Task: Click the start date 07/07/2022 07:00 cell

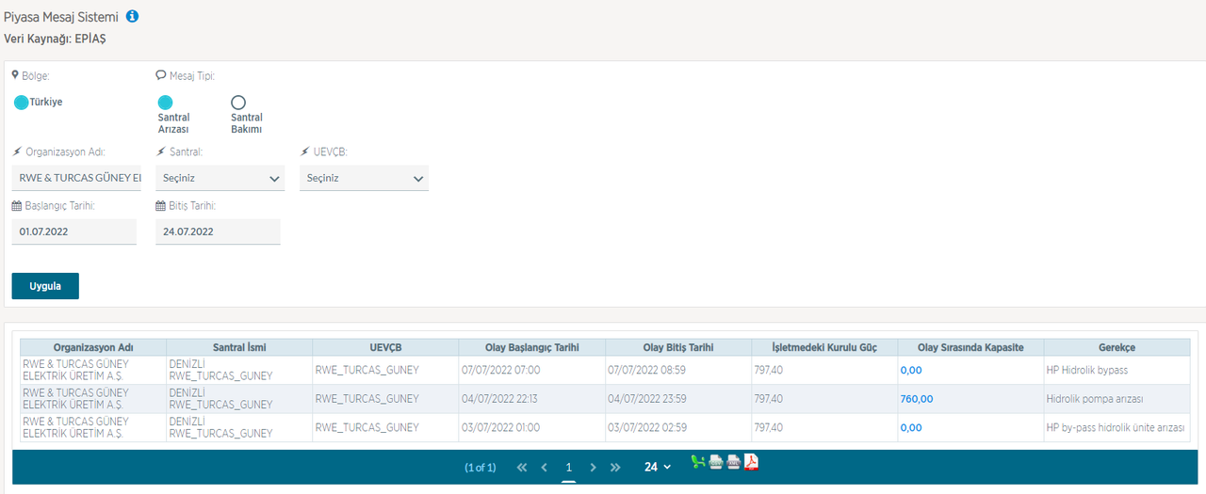Action: point(531,370)
